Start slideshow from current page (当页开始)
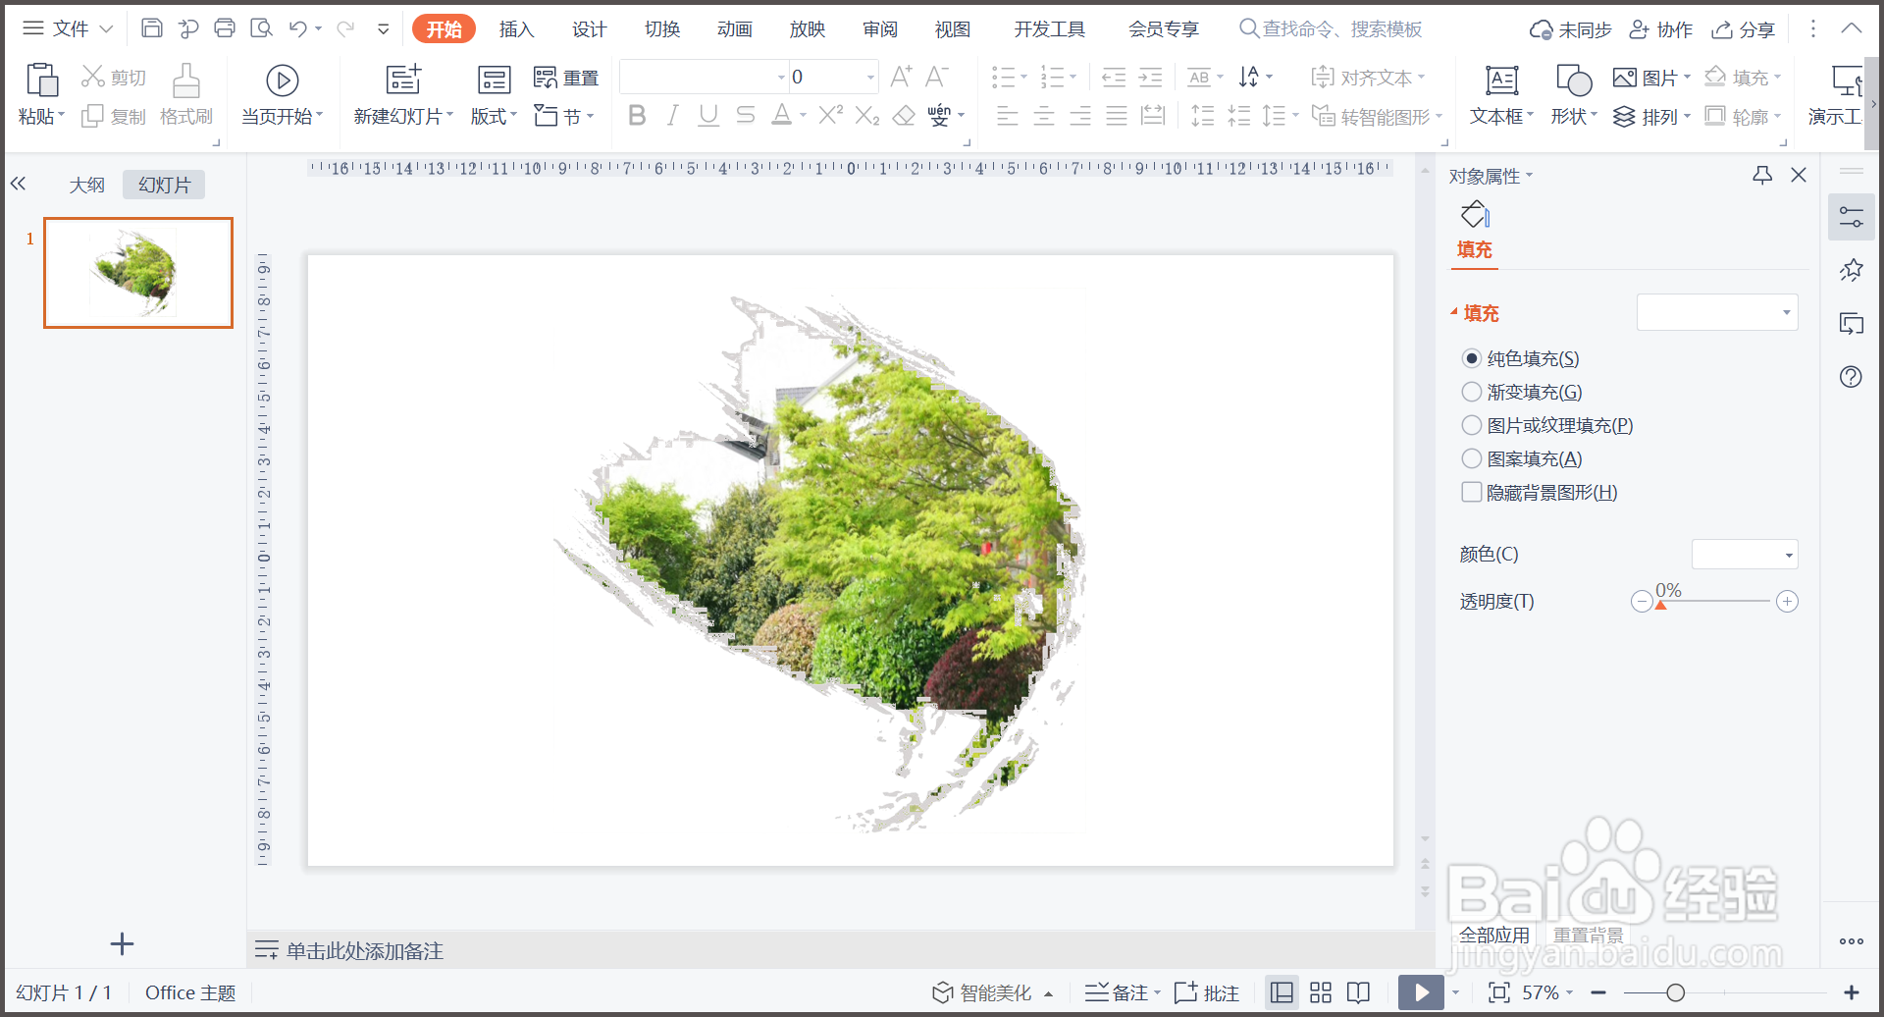Screen dimensions: 1884x1017 pos(283,93)
